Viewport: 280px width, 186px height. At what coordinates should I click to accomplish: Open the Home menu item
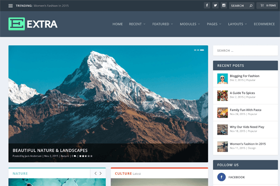(118, 24)
